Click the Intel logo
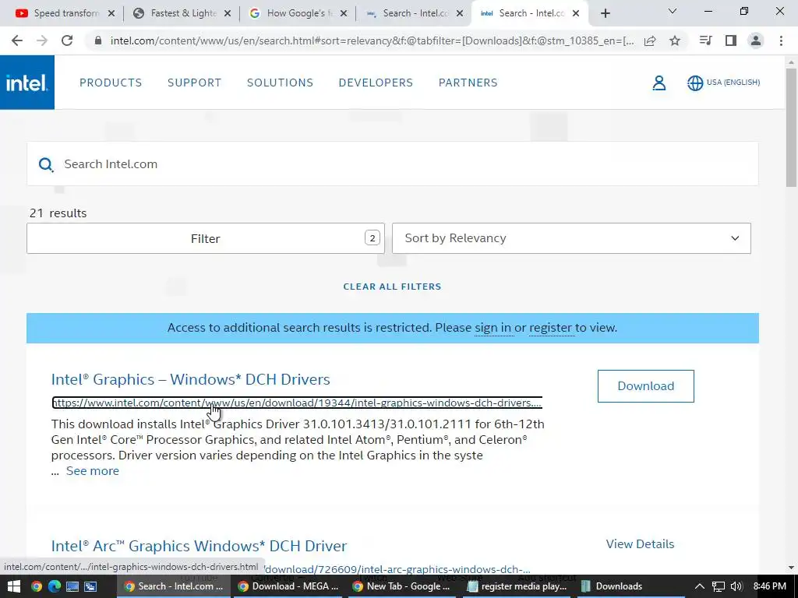 coord(27,83)
